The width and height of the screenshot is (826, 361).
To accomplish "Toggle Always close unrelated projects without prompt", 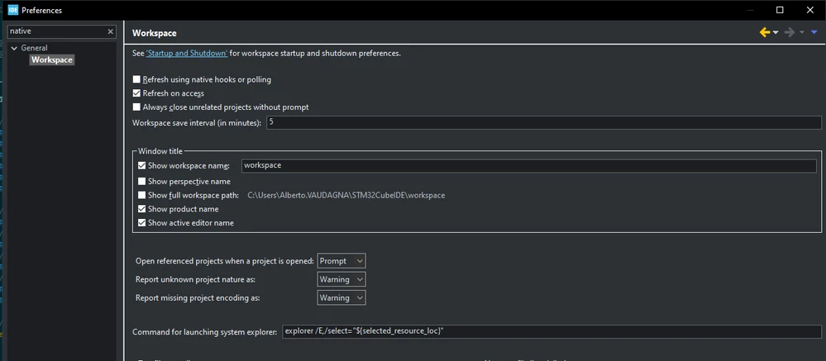I will (137, 107).
